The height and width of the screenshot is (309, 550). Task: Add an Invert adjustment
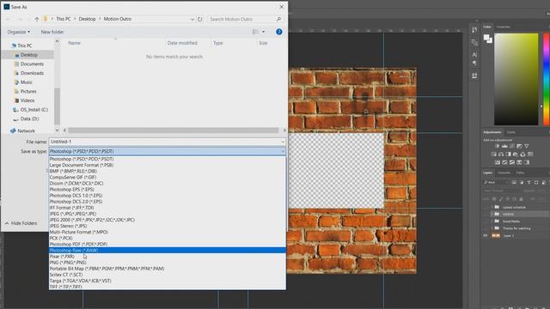coord(498,162)
